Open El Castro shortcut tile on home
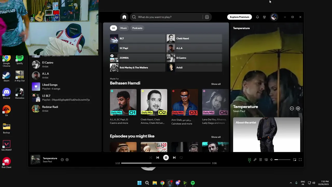The height and width of the screenshot is (187, 332). pyautogui.click(x=194, y=58)
